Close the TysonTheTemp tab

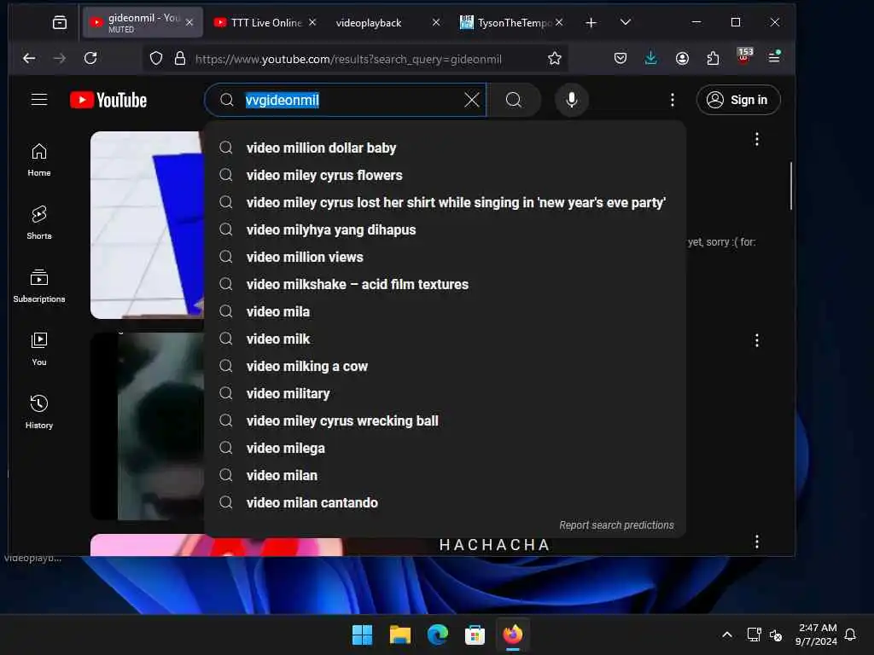point(559,22)
